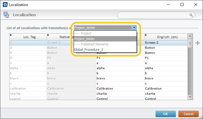Image resolution: width=203 pixels, height=119 pixels.
Task: Select the Loc. Tag cell '3'
Action: [28, 48]
